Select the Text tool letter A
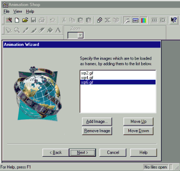The height and width of the screenshot is (171, 180). tap(58, 30)
